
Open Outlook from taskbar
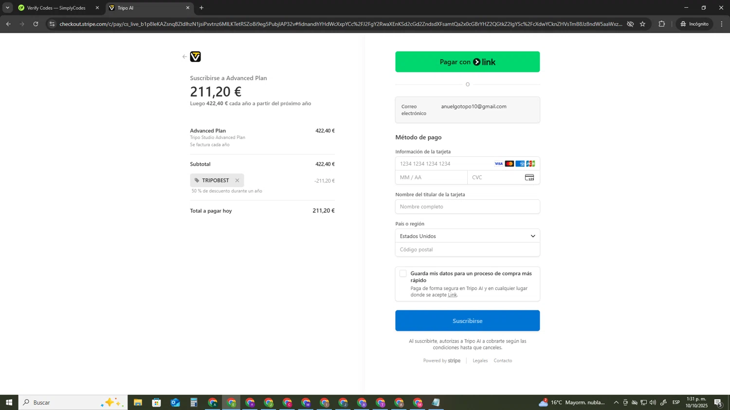175,402
